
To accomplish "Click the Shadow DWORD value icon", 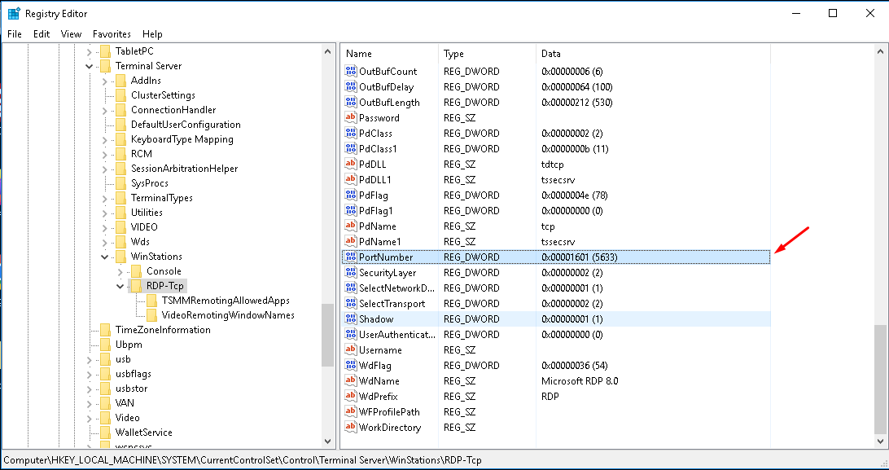I will 351,319.
